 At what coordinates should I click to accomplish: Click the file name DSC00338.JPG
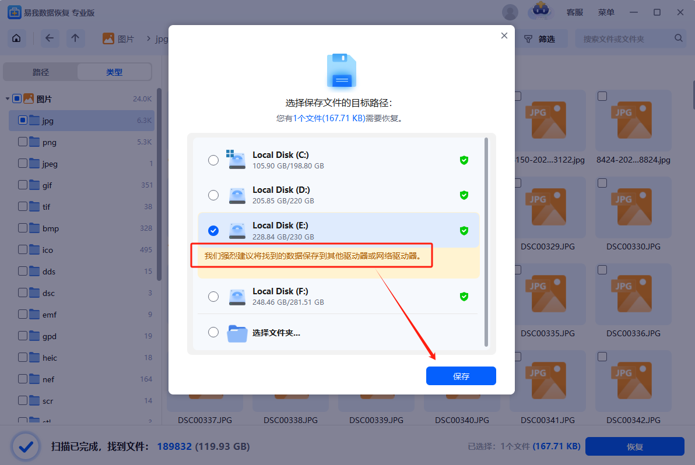click(290, 420)
